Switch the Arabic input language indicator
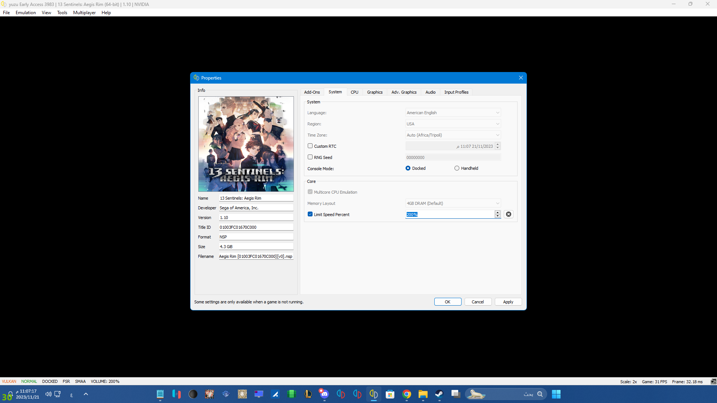The height and width of the screenshot is (403, 717). tap(72, 395)
